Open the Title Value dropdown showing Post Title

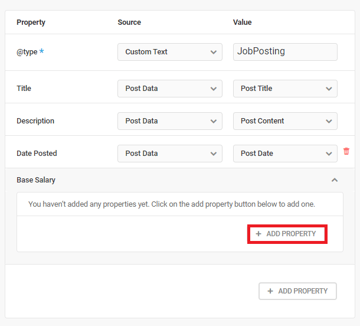[285, 89]
